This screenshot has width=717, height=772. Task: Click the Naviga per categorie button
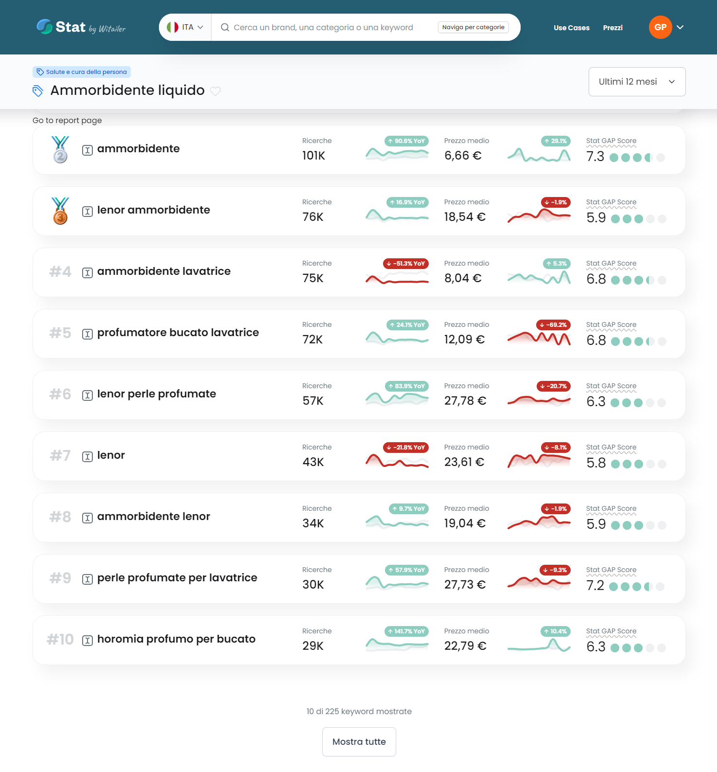point(473,27)
